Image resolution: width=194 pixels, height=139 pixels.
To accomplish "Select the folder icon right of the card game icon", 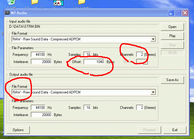I will pos(81,3).
